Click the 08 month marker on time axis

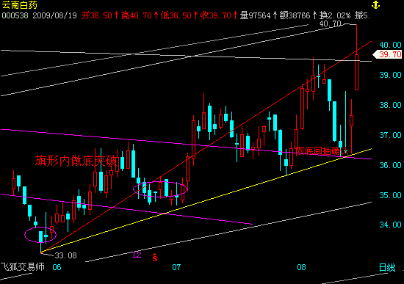(301, 267)
